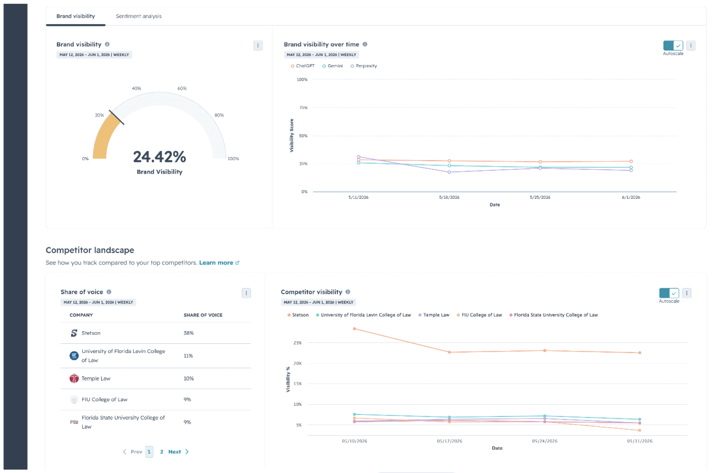The image size is (721, 473).
Task: Toggle ChatGPT series in chart legend
Action: pyautogui.click(x=302, y=66)
